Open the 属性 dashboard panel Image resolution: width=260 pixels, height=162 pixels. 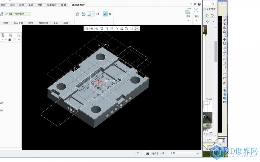tap(66, 23)
